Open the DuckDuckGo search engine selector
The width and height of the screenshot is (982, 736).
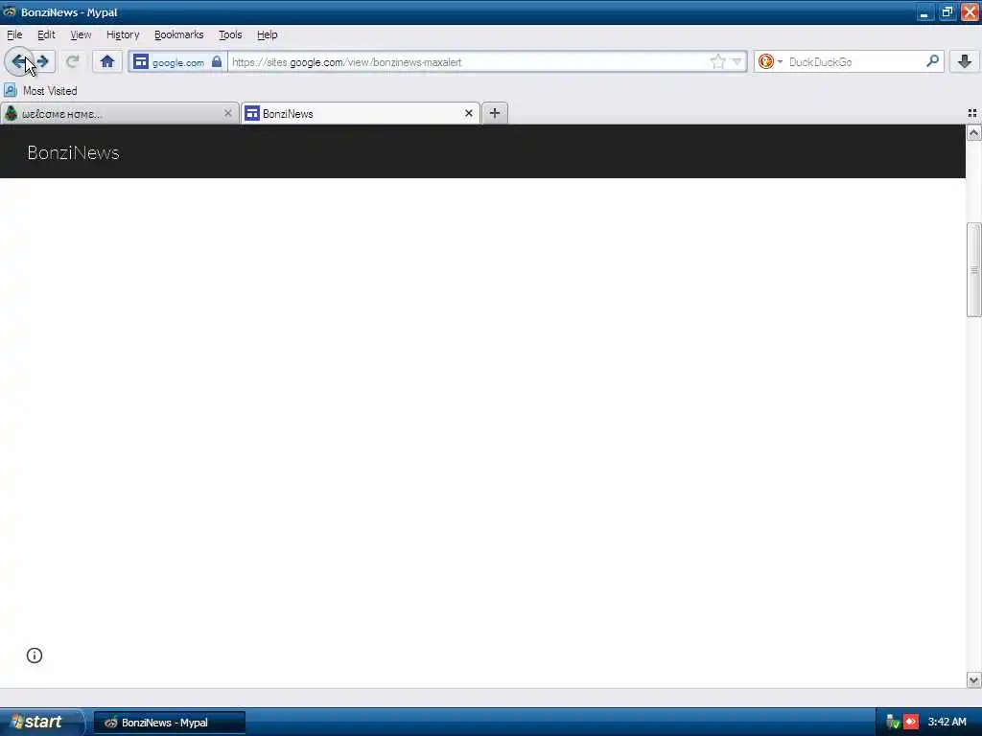pyautogui.click(x=770, y=61)
